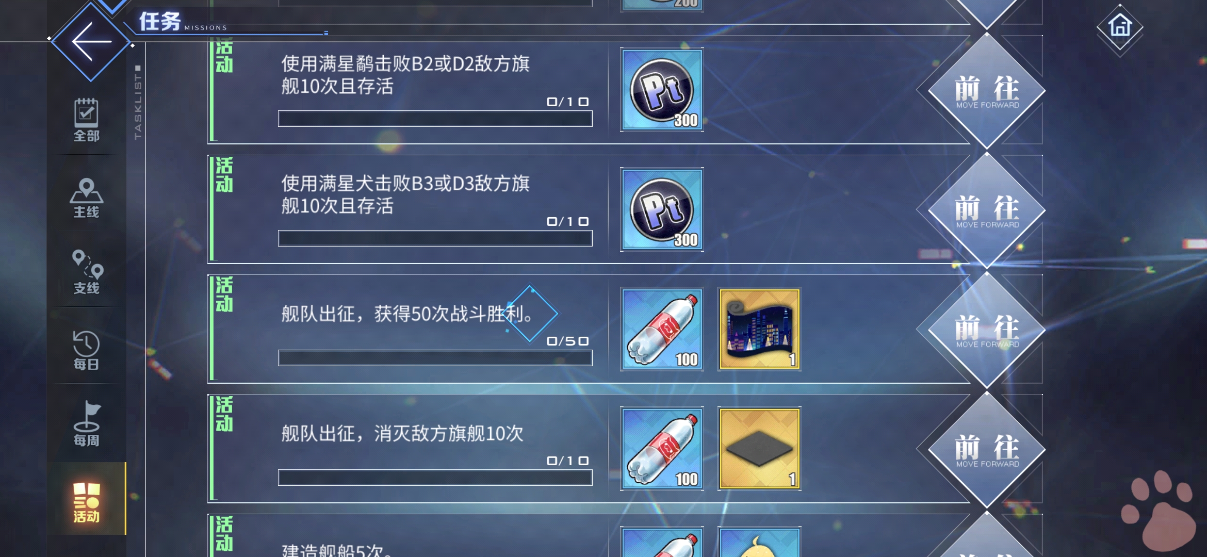Screen dimensions: 1207x557
Task: Inspect cola bottle reward in flagship mission
Action: click(662, 449)
